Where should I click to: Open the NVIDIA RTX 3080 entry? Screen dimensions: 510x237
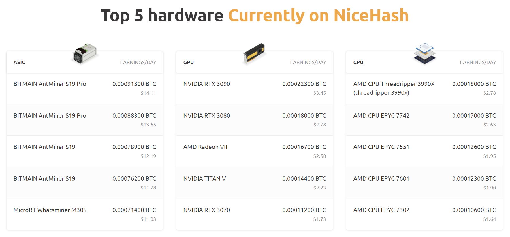207,116
